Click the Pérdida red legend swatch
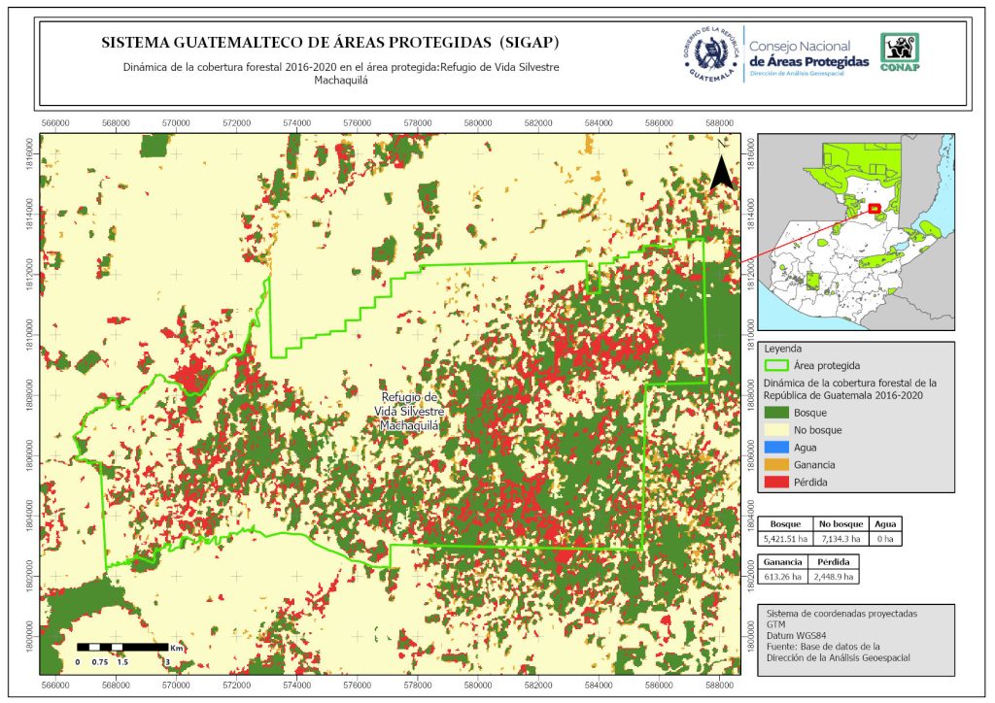Screen dimensions: 995x703 (x=776, y=483)
